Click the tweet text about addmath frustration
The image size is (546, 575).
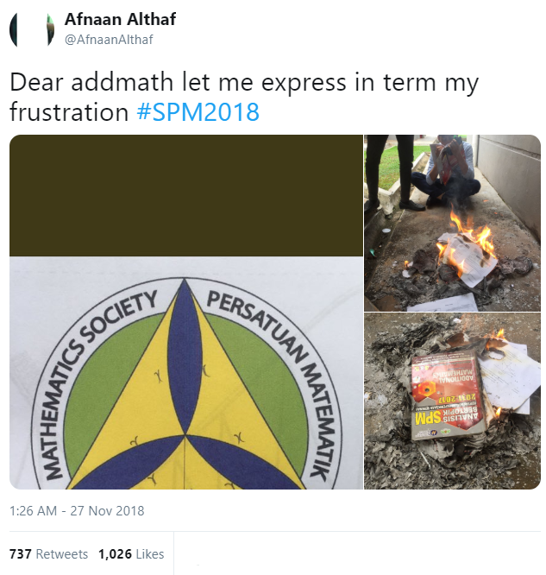pos(244,97)
